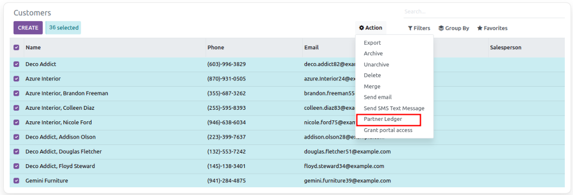
Task: Select Merge from the Action menu
Action: click(x=372, y=86)
